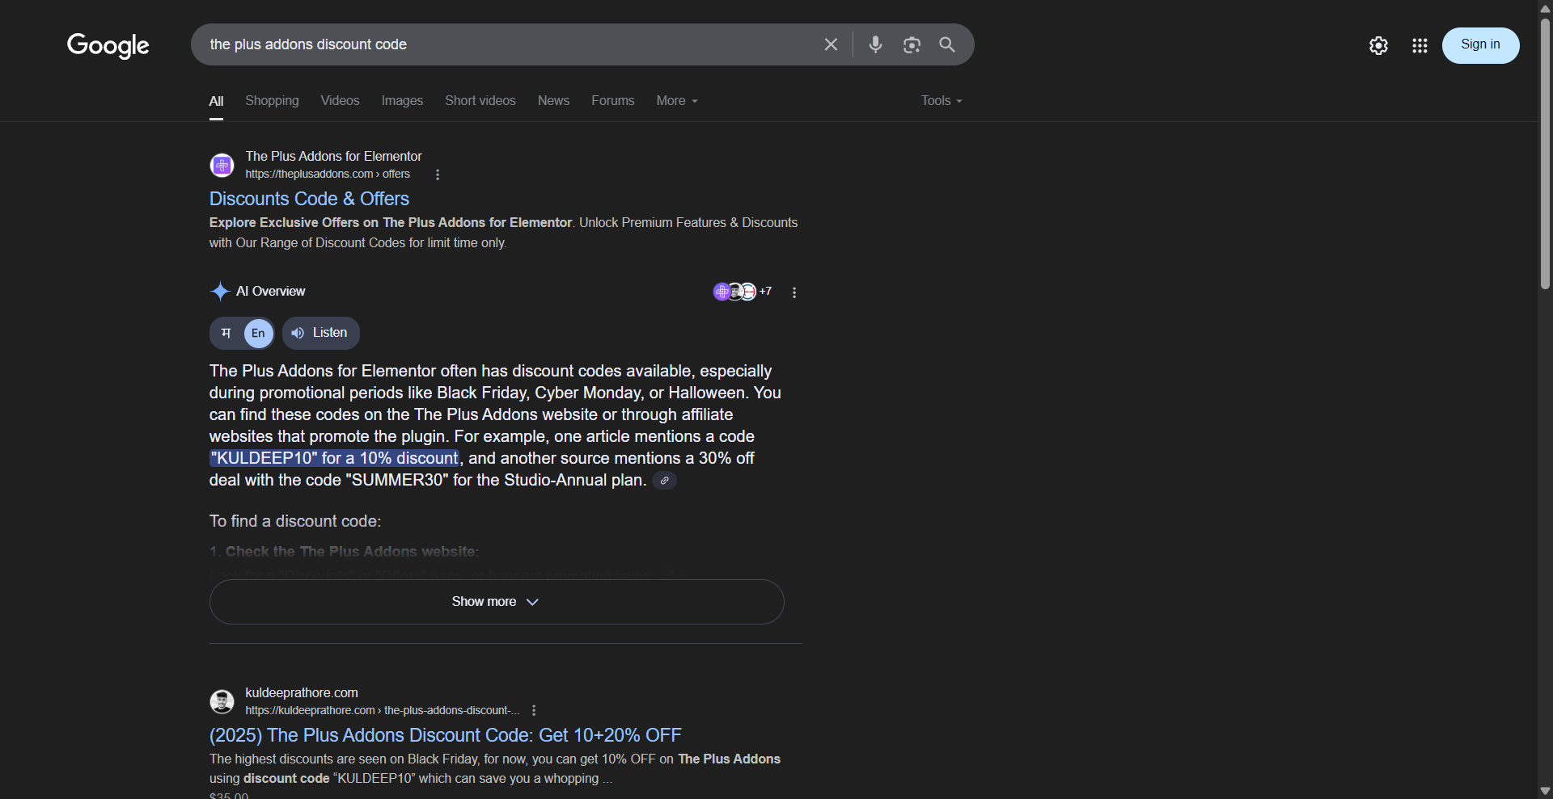This screenshot has width=1553, height=799.
Task: Switch to the Videos tab
Action: [340, 101]
